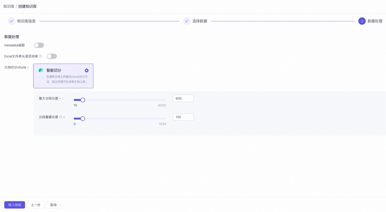Click the 文档切分chunk label

pos(15,67)
